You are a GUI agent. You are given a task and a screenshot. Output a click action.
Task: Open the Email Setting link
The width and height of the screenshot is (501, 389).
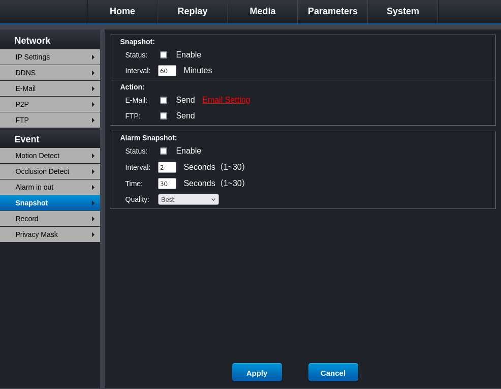pos(226,100)
